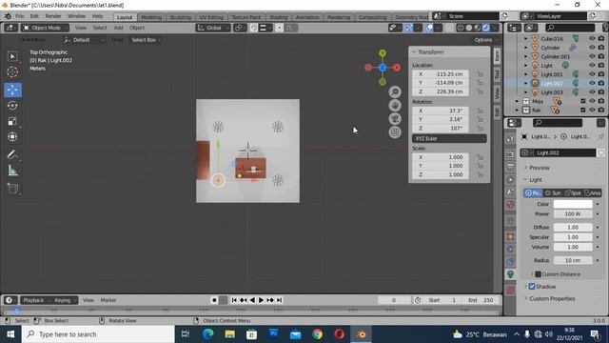Click the pan view hand icon
609x343 pixels.
[395, 106]
